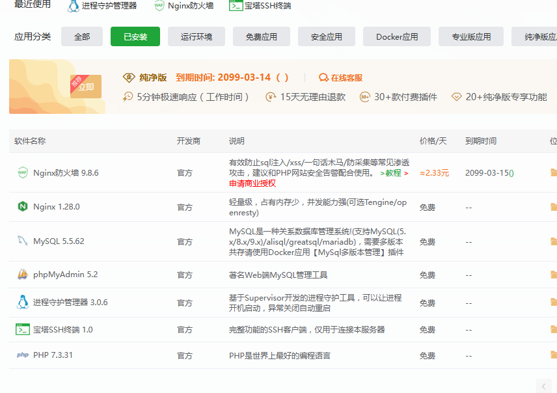Click the green Nginx icon in the software list

click(23, 207)
